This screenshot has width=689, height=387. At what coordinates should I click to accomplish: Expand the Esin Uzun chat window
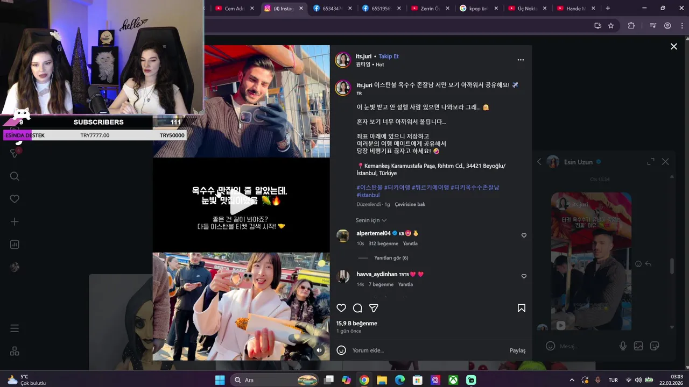pyautogui.click(x=651, y=162)
